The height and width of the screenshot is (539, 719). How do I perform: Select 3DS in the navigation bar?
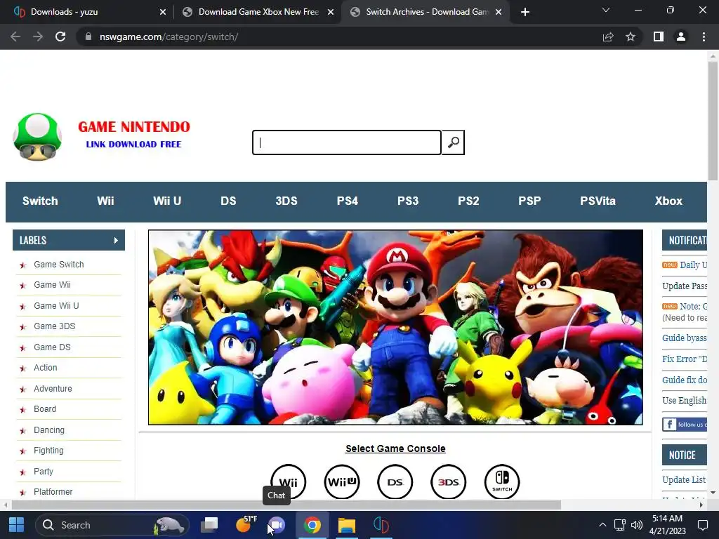(x=286, y=201)
